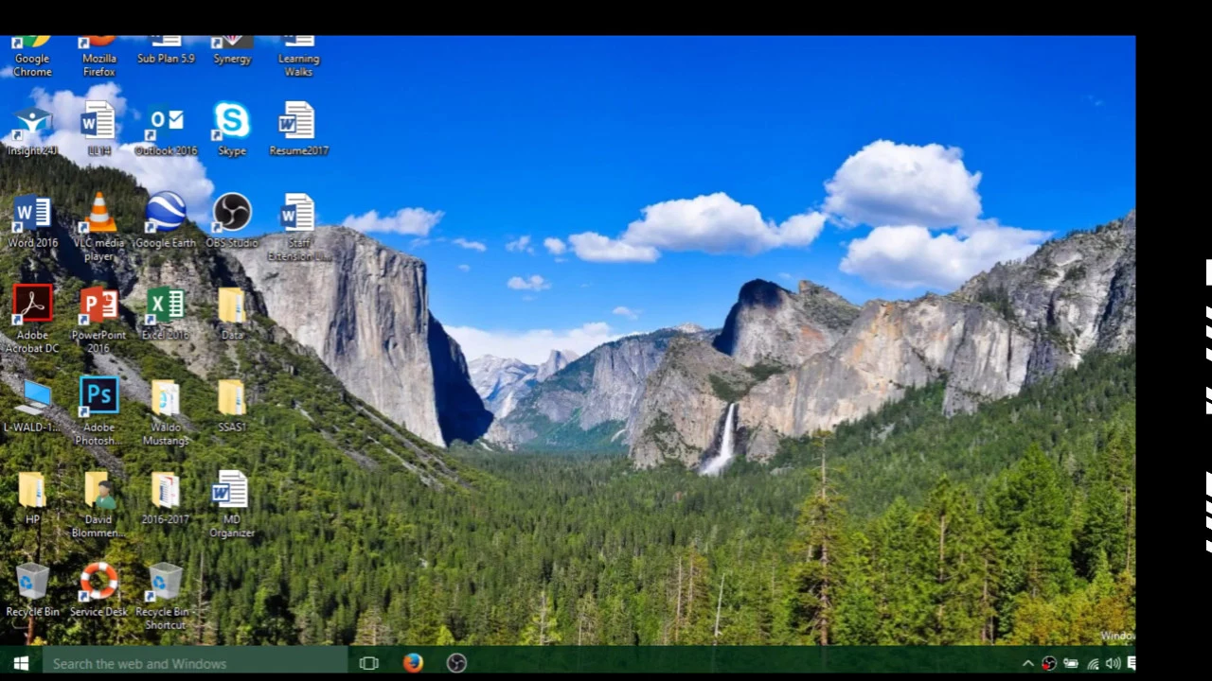The width and height of the screenshot is (1212, 681).
Task: Open the Insight 24J desktop shortcut
Action: tap(32, 131)
